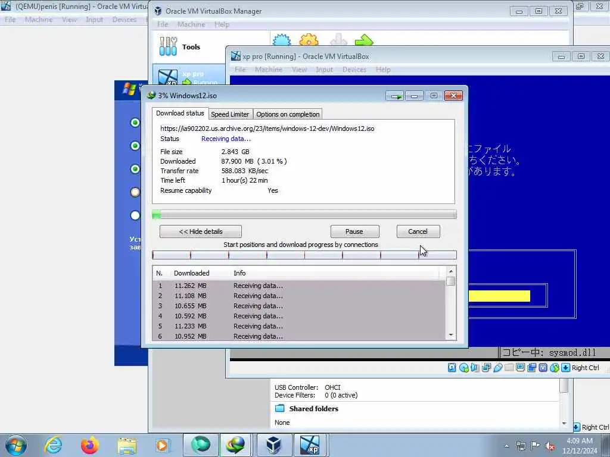Open Machine menu in QEMU VM window
The height and width of the screenshot is (457, 610).
(39, 20)
